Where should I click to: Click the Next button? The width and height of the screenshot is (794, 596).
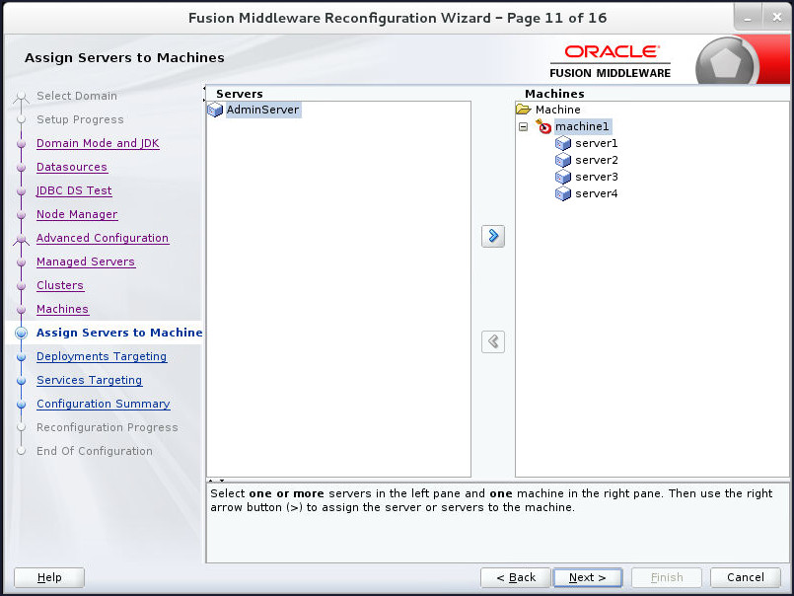[588, 577]
